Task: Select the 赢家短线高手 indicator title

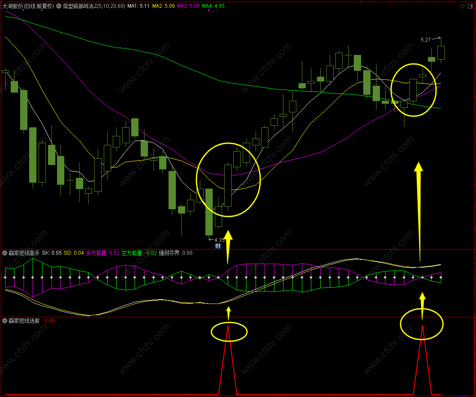Action: pyautogui.click(x=24, y=253)
